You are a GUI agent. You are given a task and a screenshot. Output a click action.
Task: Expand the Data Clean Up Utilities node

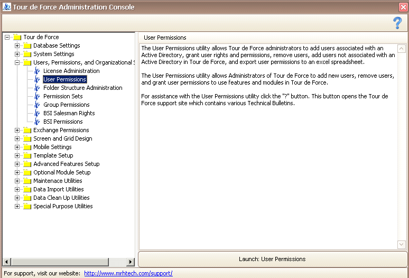click(x=17, y=198)
